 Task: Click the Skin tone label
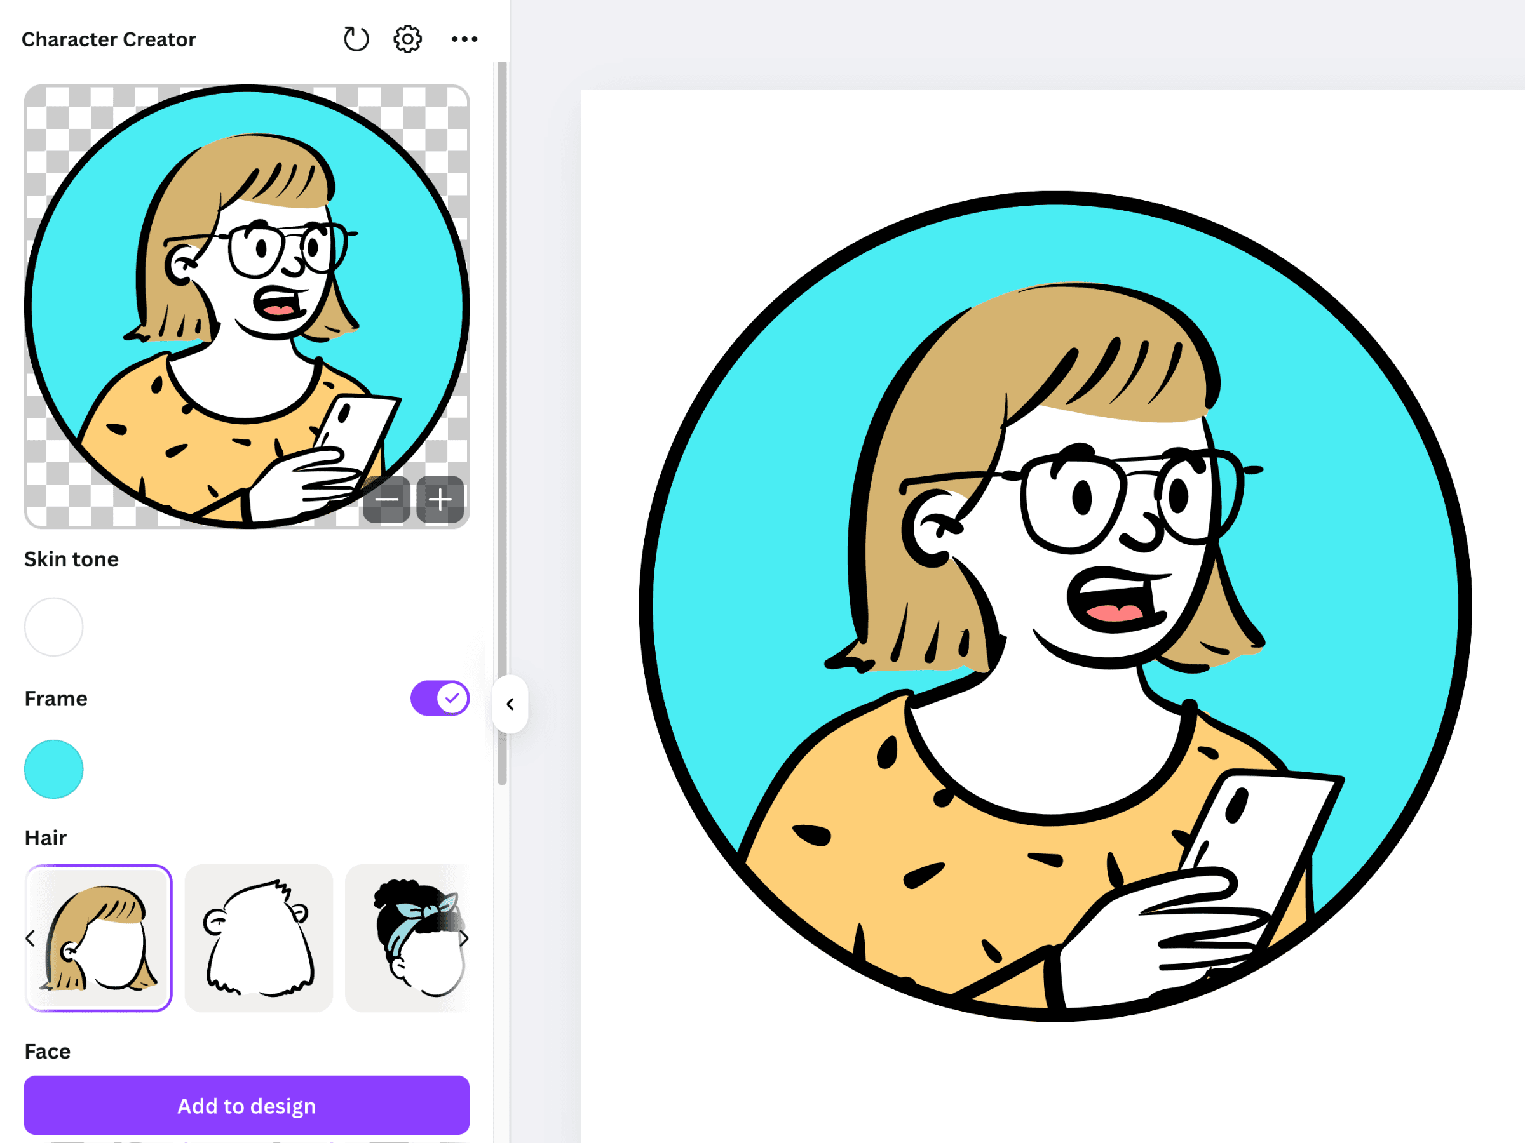tap(72, 559)
